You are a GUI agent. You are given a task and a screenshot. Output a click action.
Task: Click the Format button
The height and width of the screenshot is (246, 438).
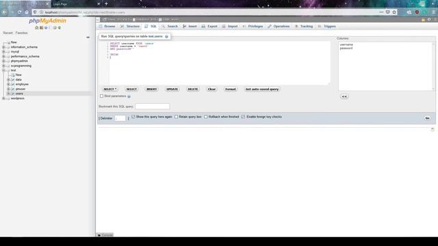pyautogui.click(x=231, y=90)
